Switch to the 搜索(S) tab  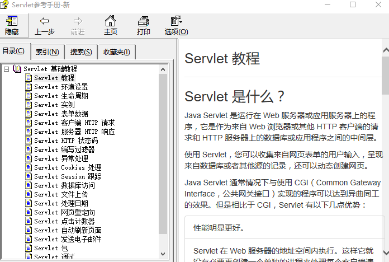(x=81, y=52)
